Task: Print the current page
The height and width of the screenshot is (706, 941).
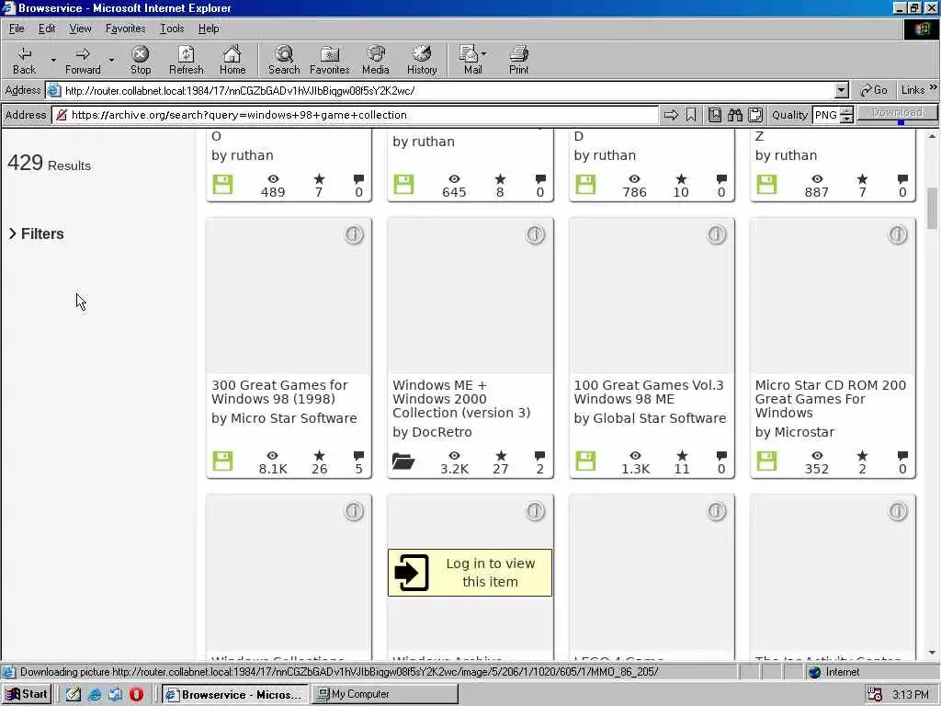Action: 518,61
